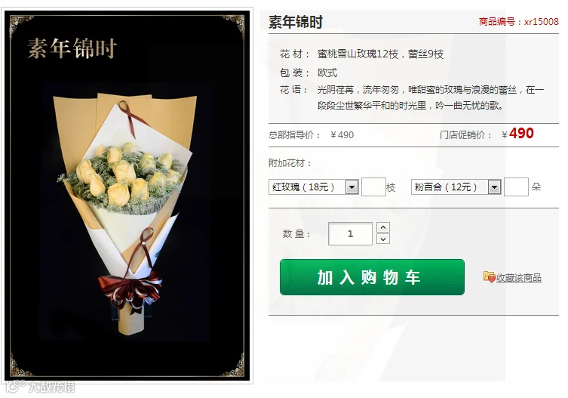Click the flower meaning description text
The width and height of the screenshot is (568, 398).
pyautogui.click(x=431, y=97)
